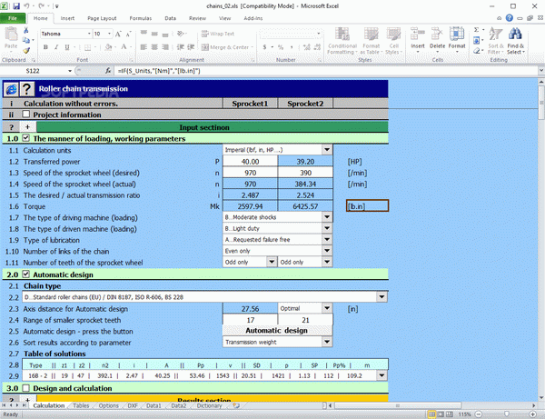Open the type of driving machine dropdown
Screen dimensions: 545x419
pyautogui.click(x=327, y=217)
